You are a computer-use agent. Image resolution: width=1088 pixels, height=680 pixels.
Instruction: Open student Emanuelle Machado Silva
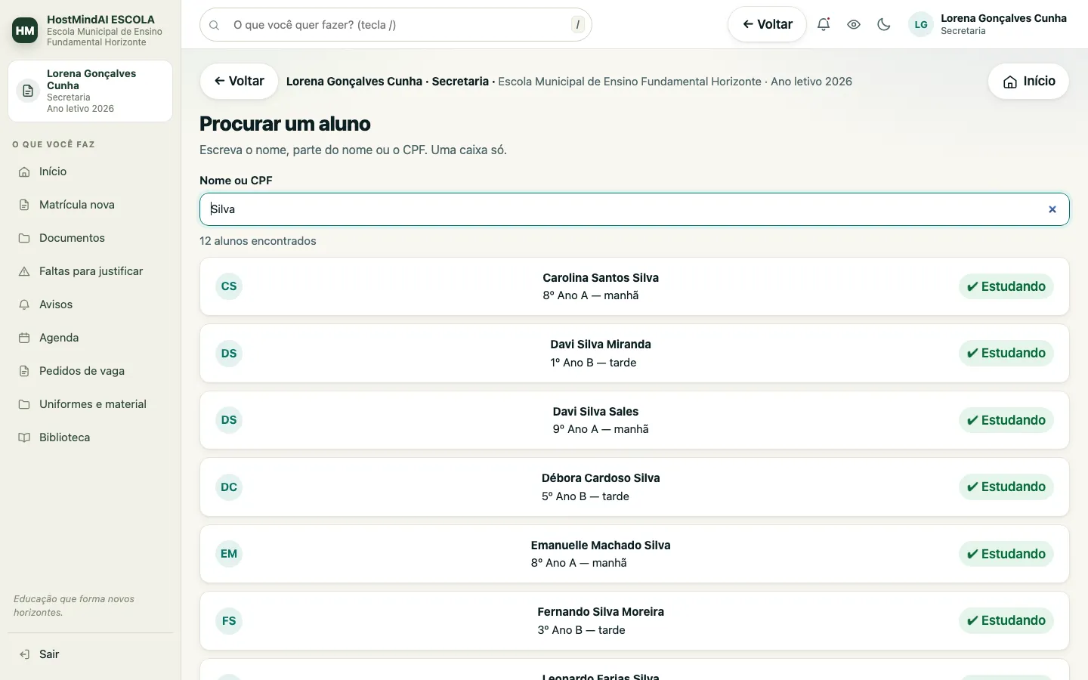coord(635,554)
